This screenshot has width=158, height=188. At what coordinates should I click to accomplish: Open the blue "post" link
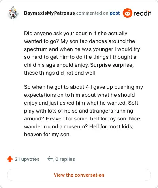[115, 13]
